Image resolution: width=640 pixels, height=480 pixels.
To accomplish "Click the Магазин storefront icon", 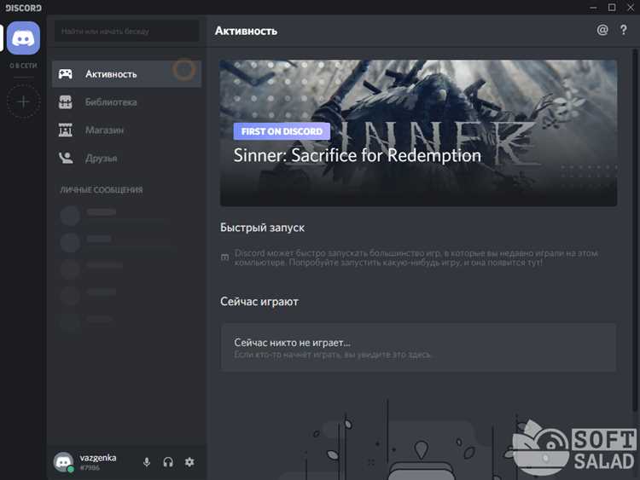I will pos(66,130).
